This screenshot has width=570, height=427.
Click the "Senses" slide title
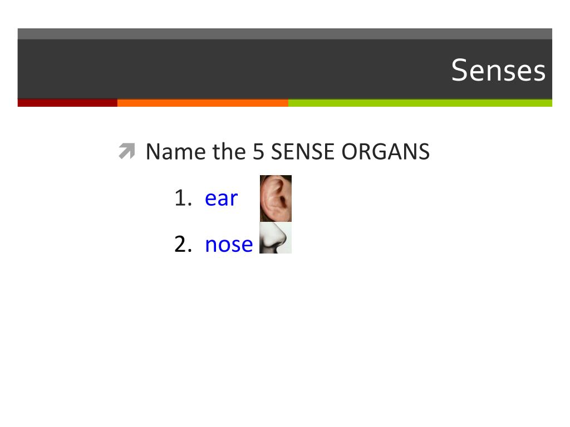click(498, 70)
